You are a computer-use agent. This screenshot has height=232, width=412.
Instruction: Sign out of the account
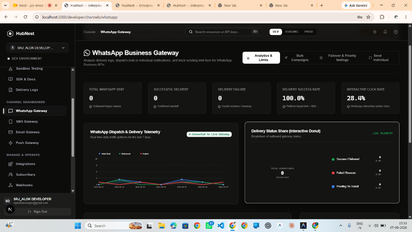point(37,211)
